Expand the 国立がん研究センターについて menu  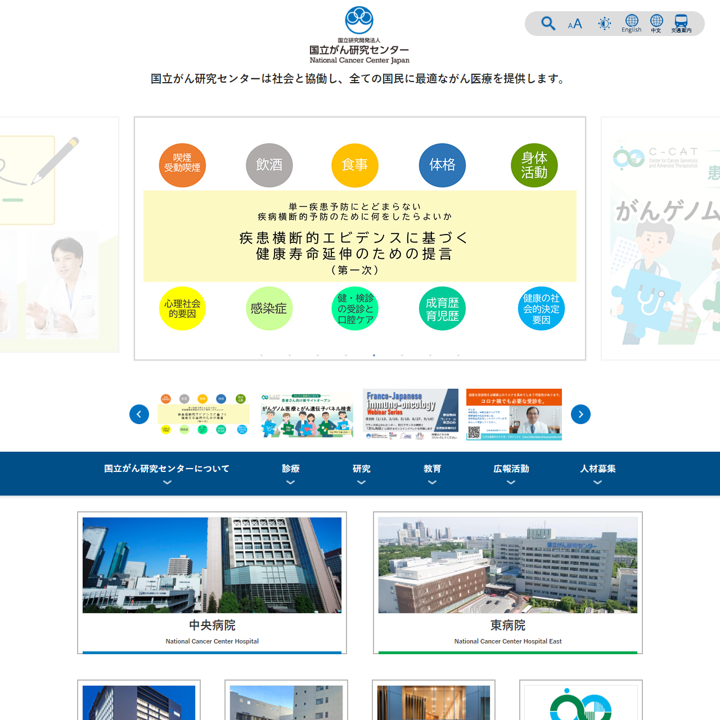[x=167, y=474]
